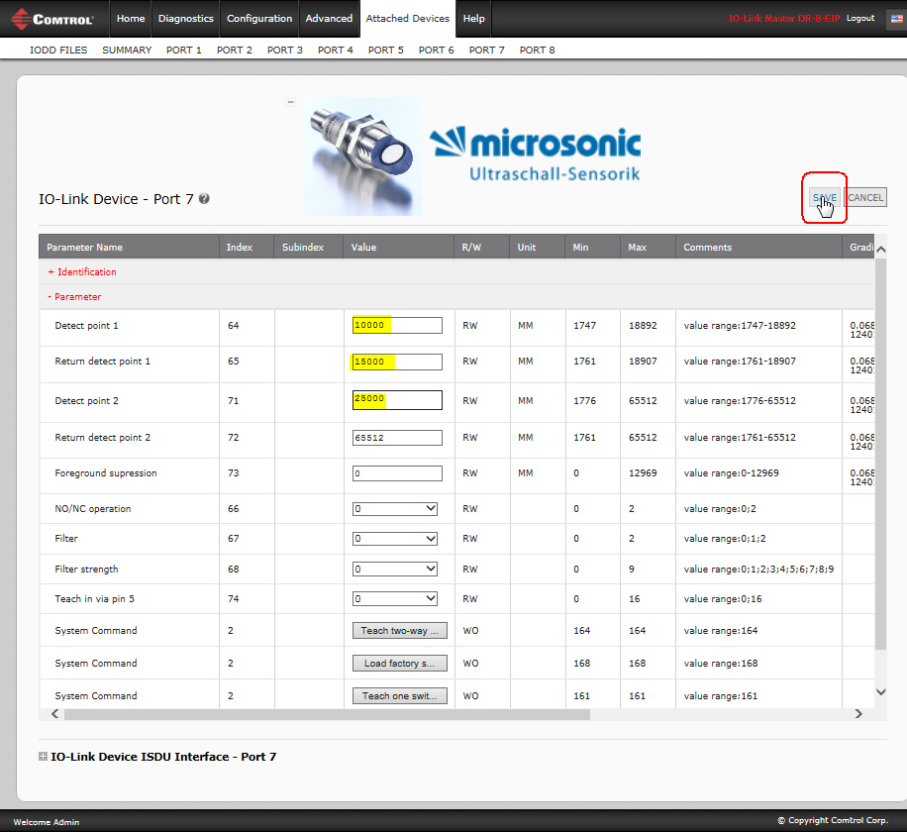Click the 'Welcome Admin' footer text

click(x=47, y=821)
